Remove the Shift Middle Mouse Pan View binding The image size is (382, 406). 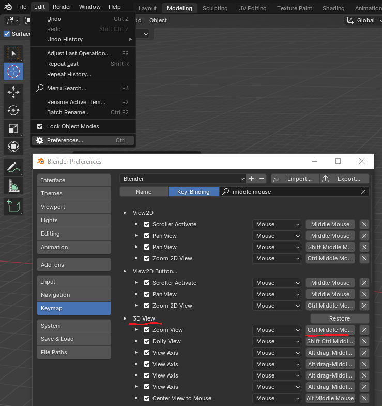click(364, 247)
